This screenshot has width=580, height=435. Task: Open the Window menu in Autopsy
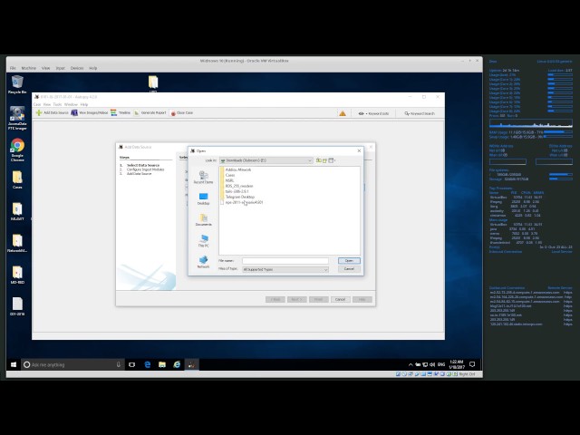click(71, 105)
